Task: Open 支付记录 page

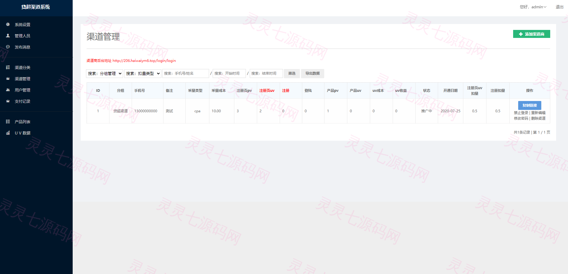Action: pos(23,101)
